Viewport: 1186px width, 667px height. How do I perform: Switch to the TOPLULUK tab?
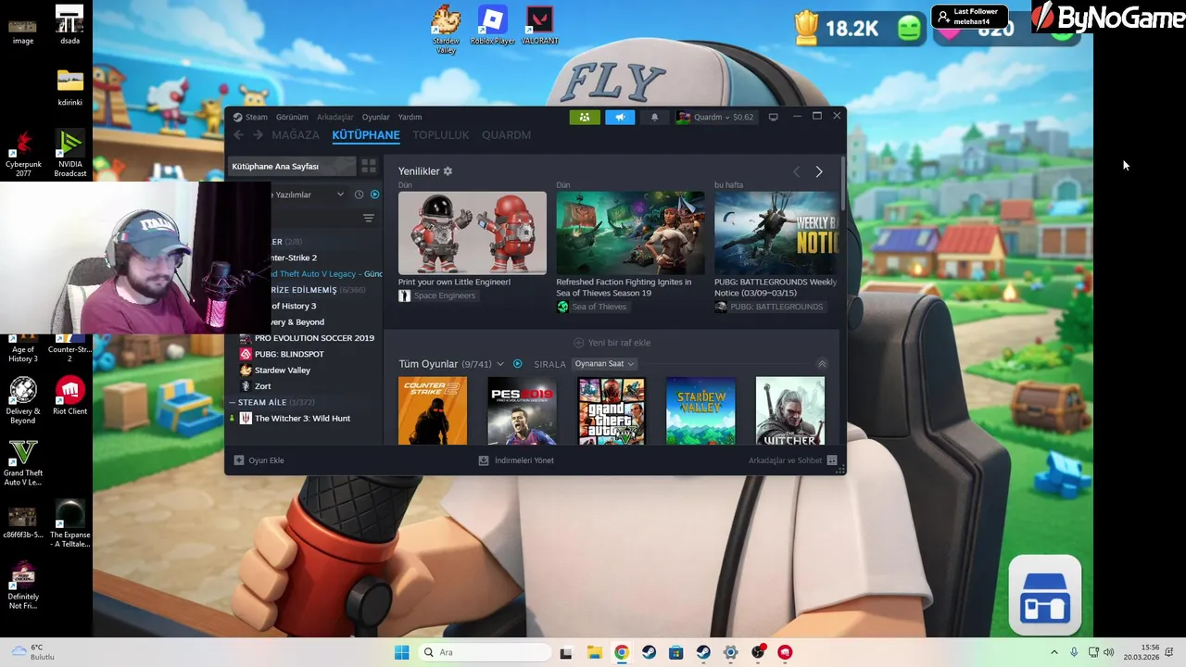tap(441, 134)
